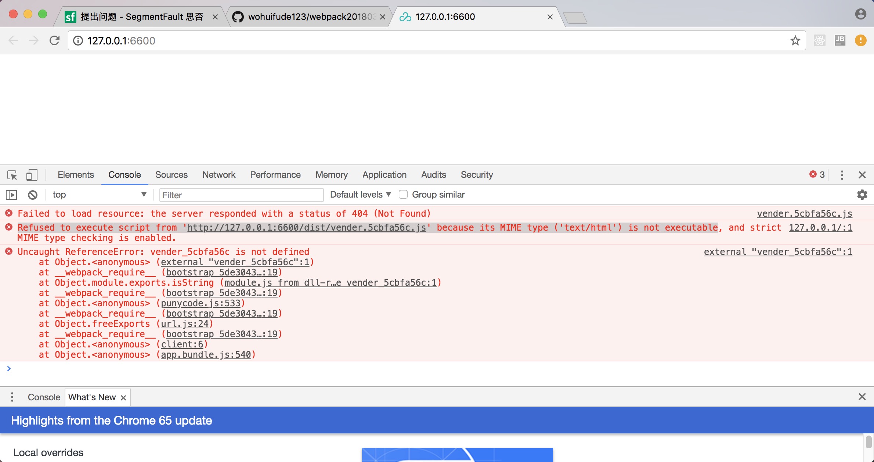The height and width of the screenshot is (462, 874).
Task: Open DevTools three-dot customize menu
Action: pos(842,175)
